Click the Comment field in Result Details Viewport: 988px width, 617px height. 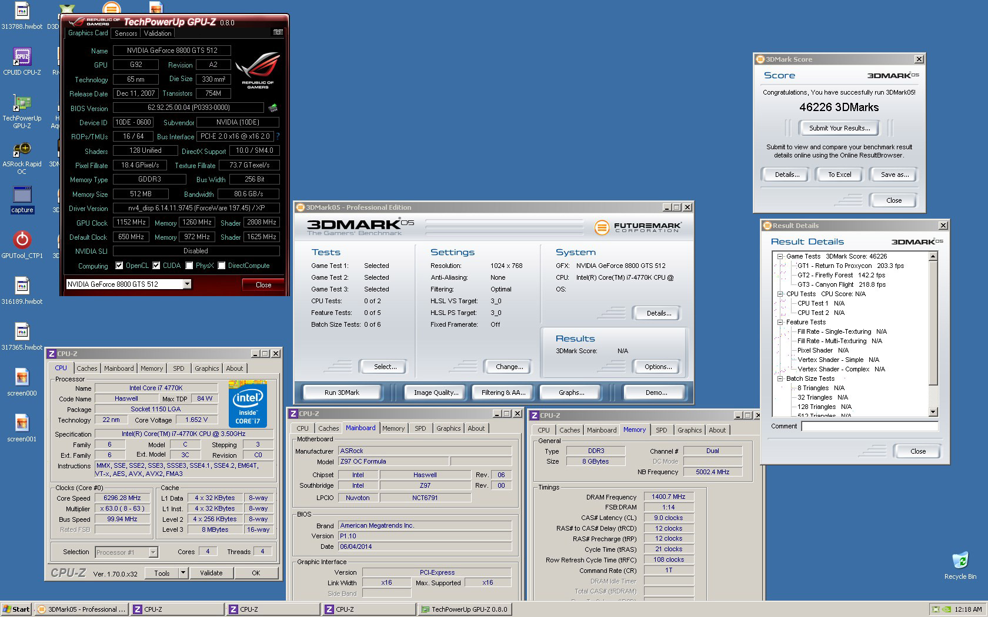point(869,427)
